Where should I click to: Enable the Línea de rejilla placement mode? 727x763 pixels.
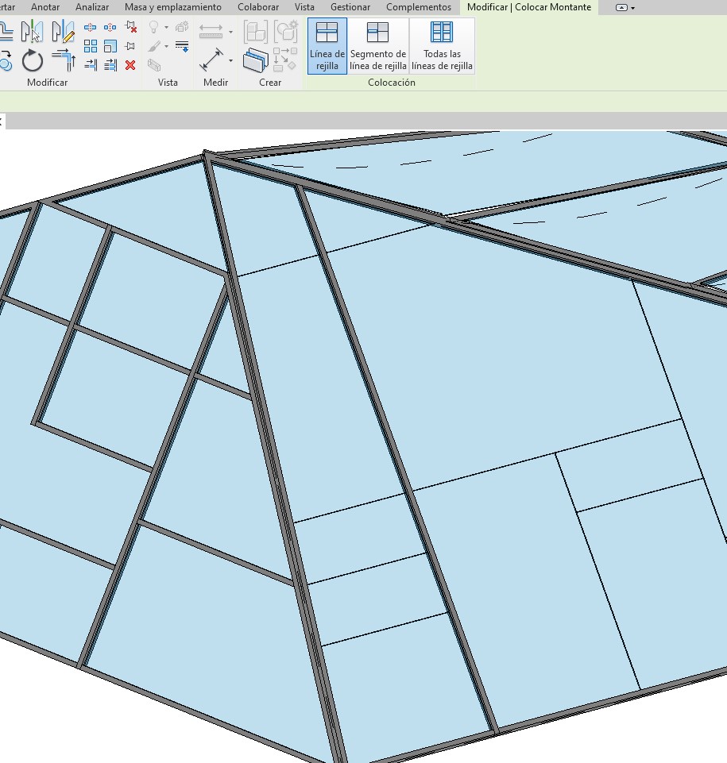pyautogui.click(x=327, y=46)
